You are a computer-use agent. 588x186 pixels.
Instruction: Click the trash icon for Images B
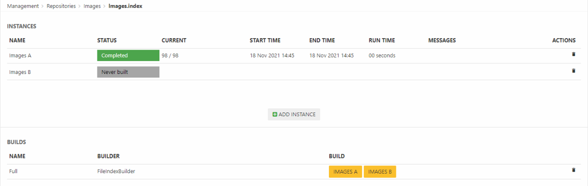pos(573,71)
